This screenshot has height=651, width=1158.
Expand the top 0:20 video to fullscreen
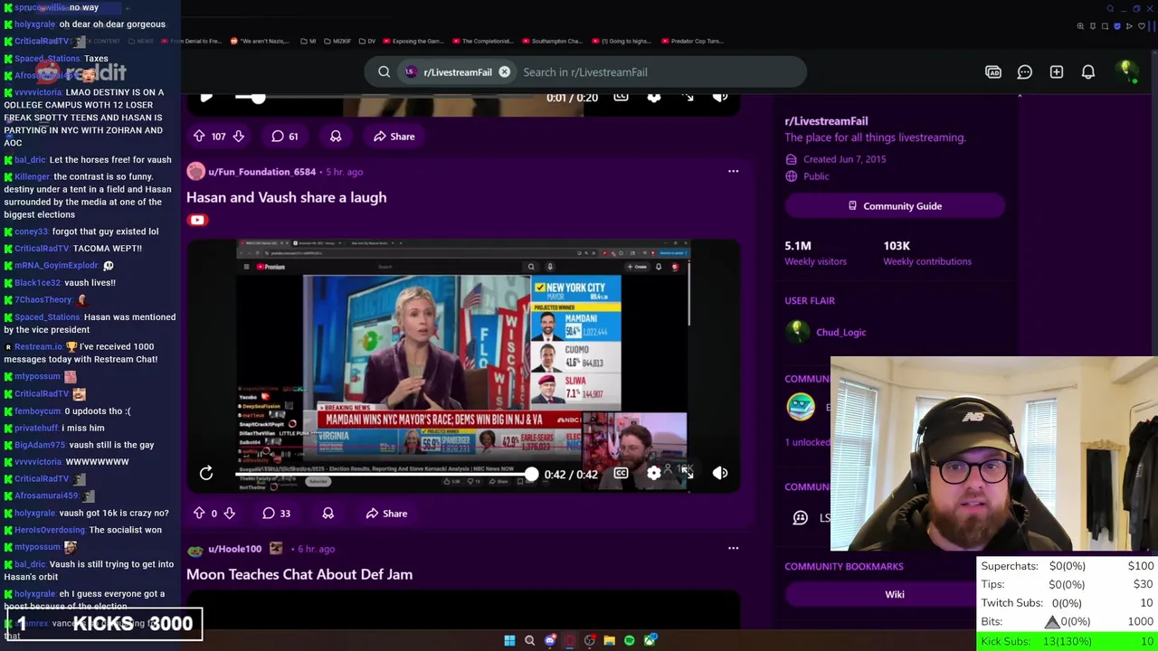click(687, 97)
